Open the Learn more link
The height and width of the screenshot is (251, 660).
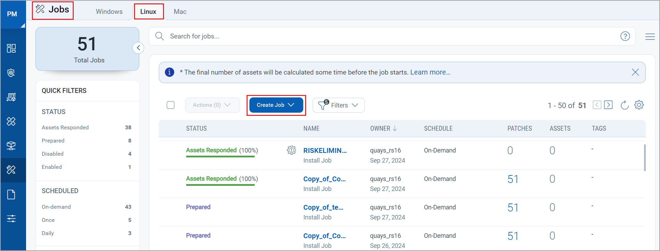[430, 72]
